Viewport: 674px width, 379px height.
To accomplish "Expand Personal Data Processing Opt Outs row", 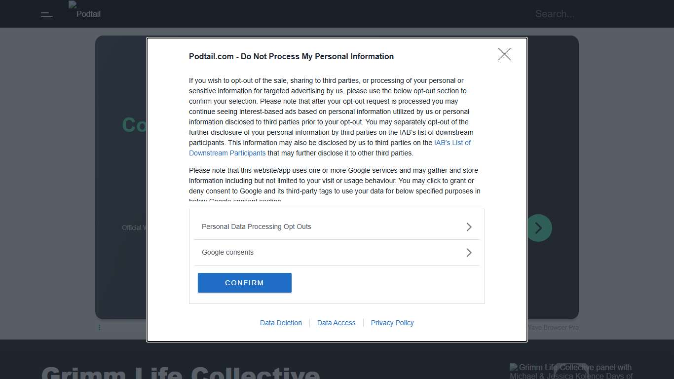I will (257, 227).
